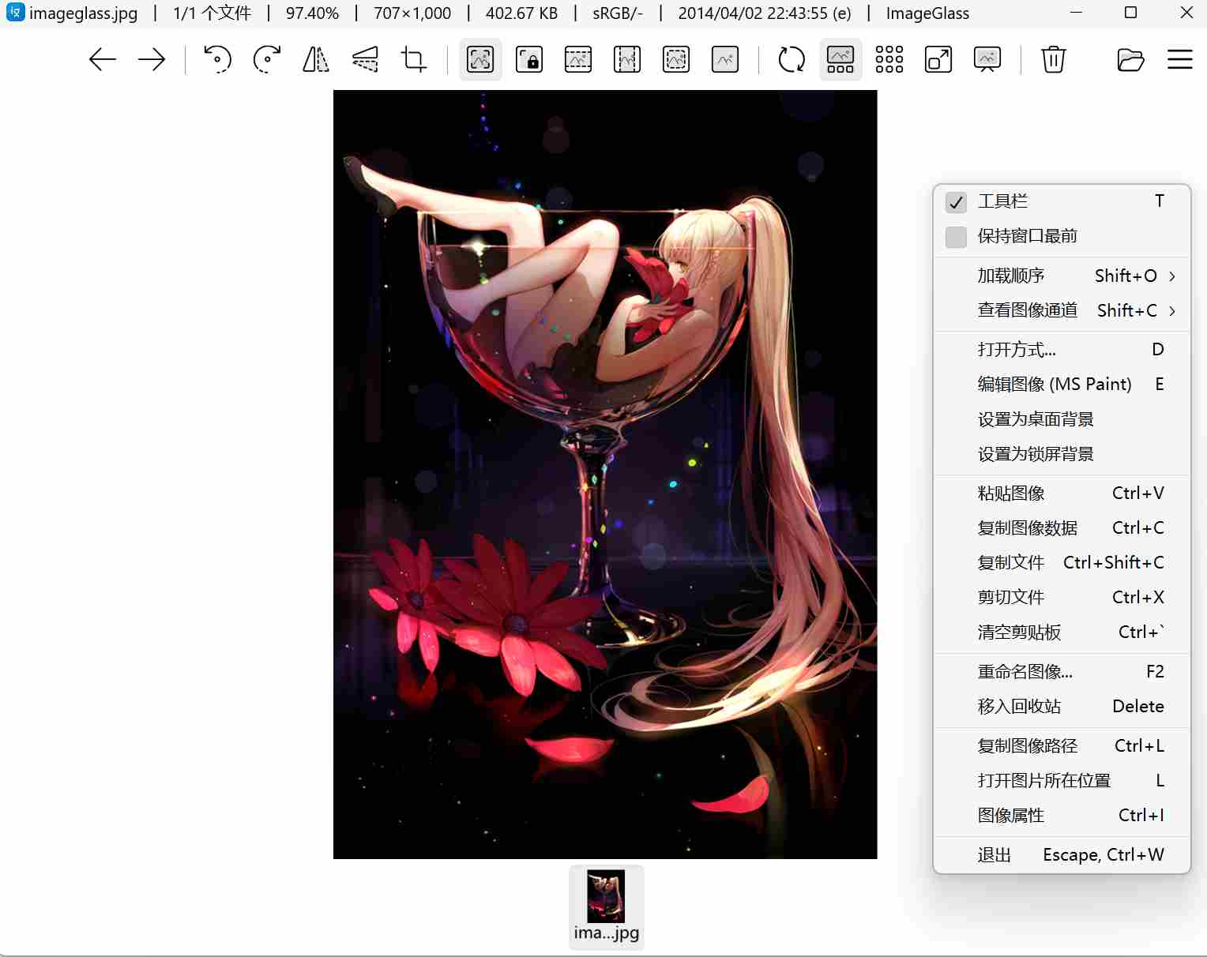Open 图像属性 entry
This screenshot has width=1207, height=957.
click(x=1062, y=816)
